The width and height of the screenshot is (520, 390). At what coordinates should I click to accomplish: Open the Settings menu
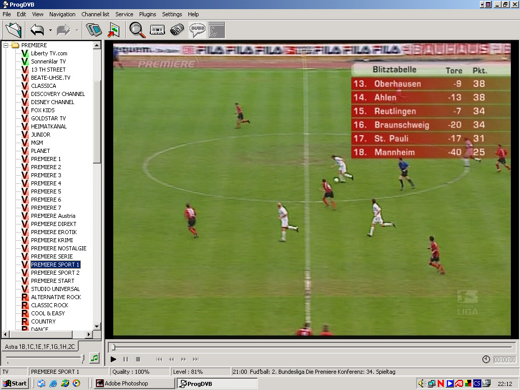[172, 14]
